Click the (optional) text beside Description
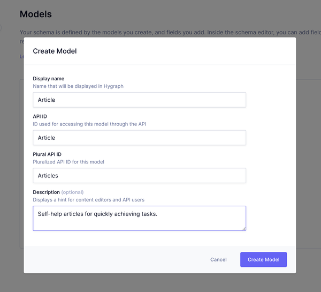This screenshot has width=321, height=292. pyautogui.click(x=72, y=192)
